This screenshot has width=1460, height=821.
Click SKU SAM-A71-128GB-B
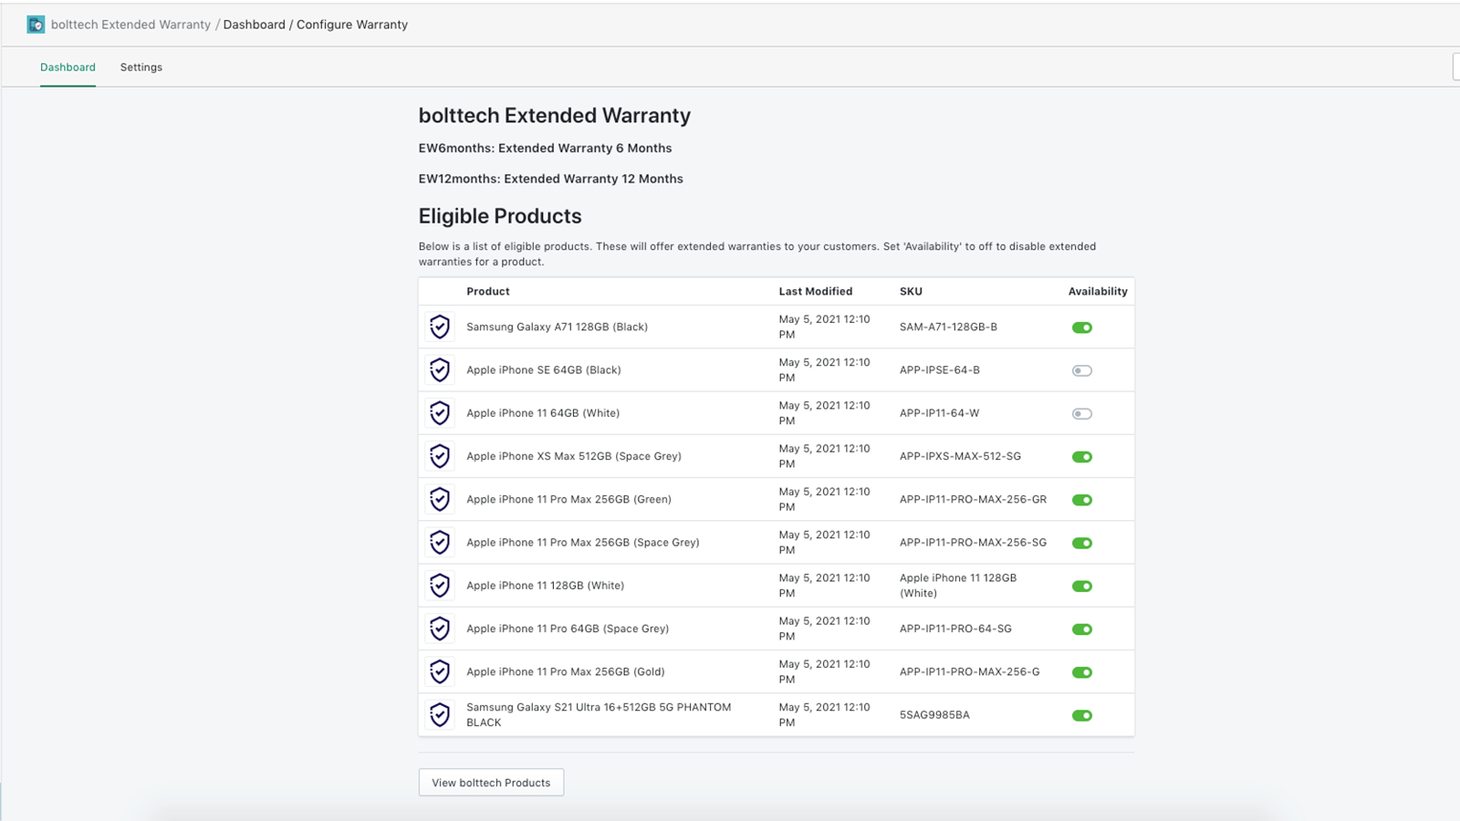[948, 327]
